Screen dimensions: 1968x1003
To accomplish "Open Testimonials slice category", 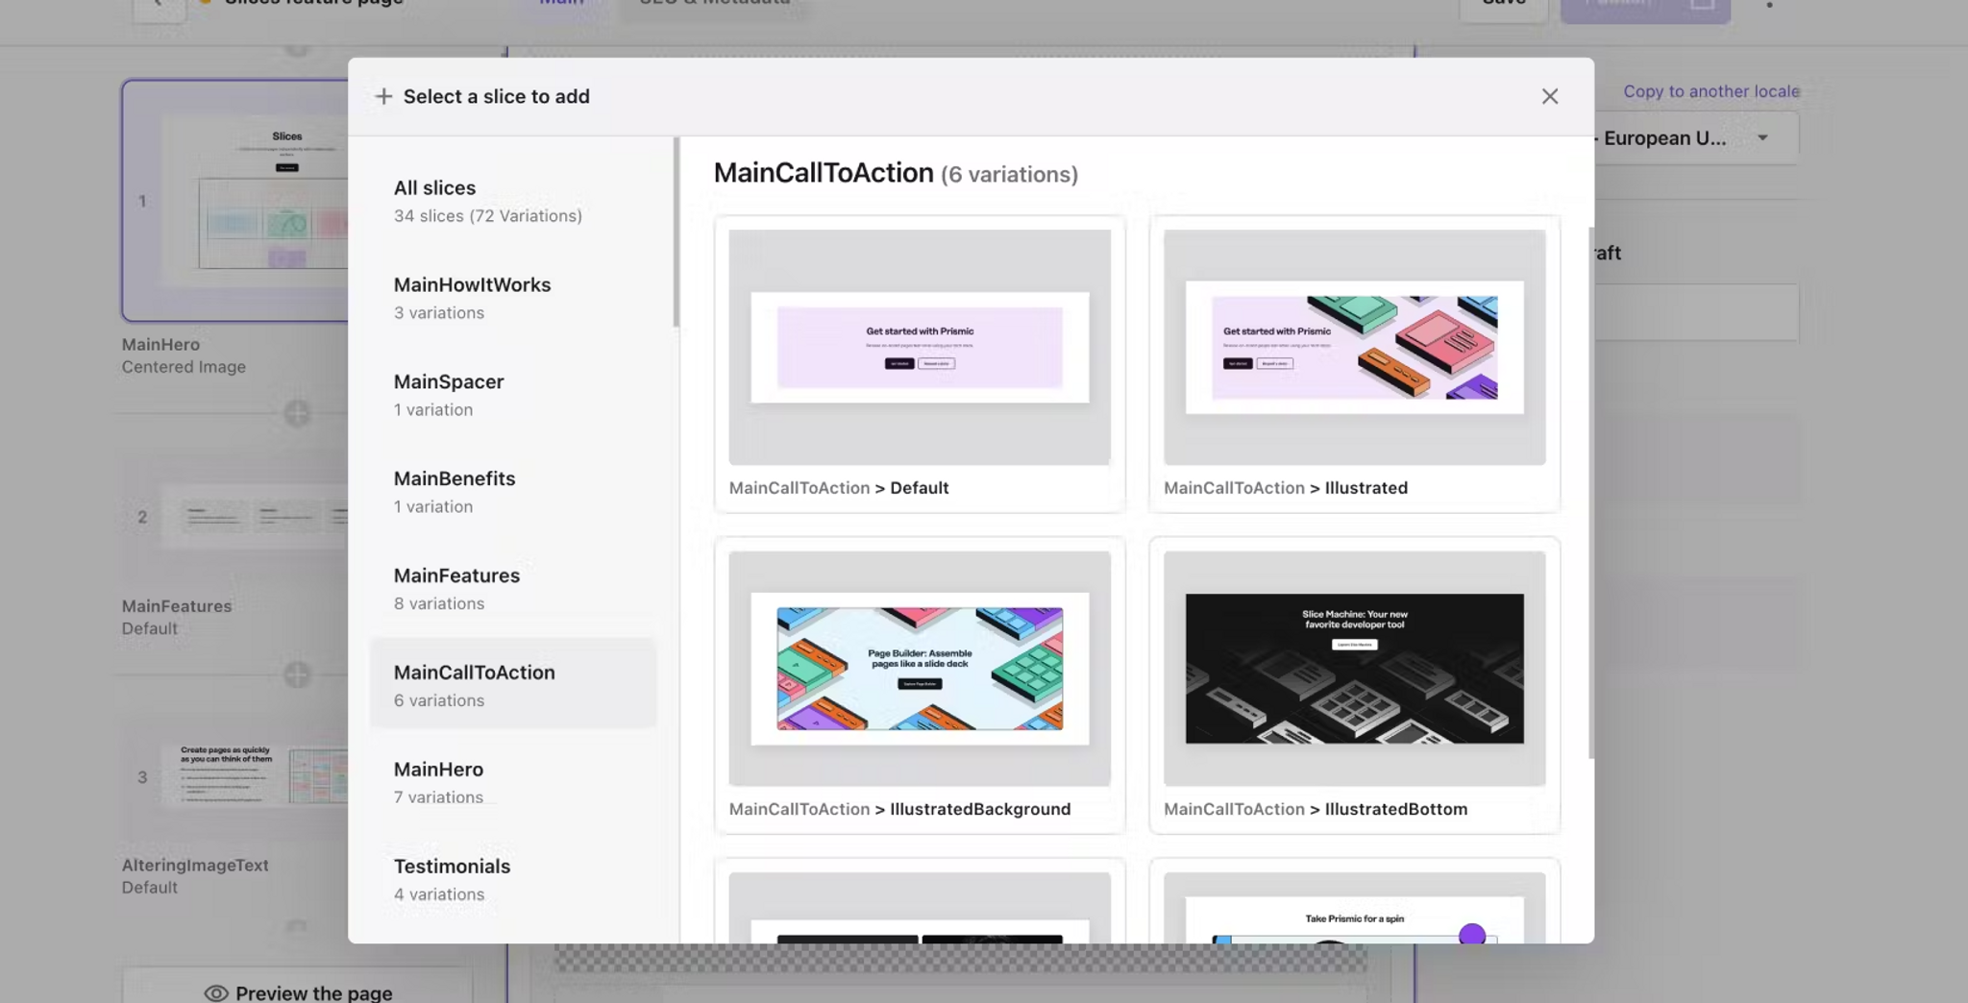I will point(513,879).
